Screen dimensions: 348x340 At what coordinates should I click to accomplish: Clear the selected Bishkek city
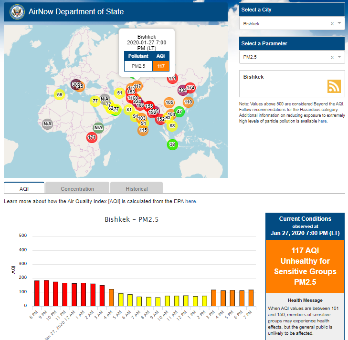[332, 23]
